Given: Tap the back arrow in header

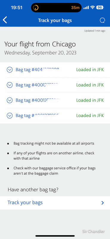Looking at the screenshot, I should point(5,20).
